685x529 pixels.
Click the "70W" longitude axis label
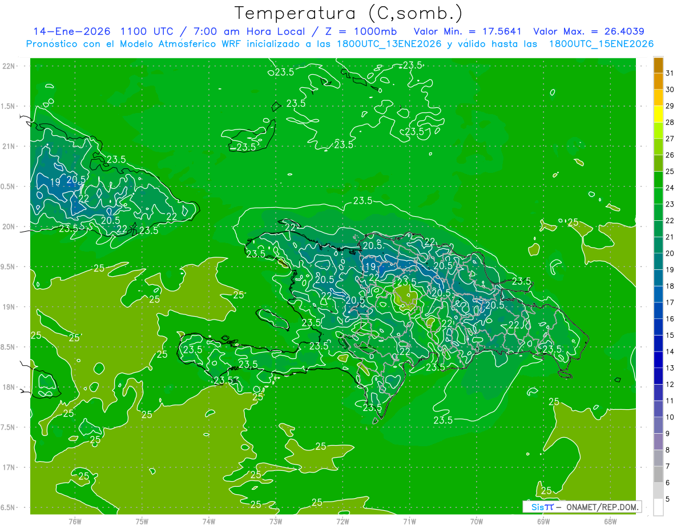pyautogui.click(x=477, y=522)
